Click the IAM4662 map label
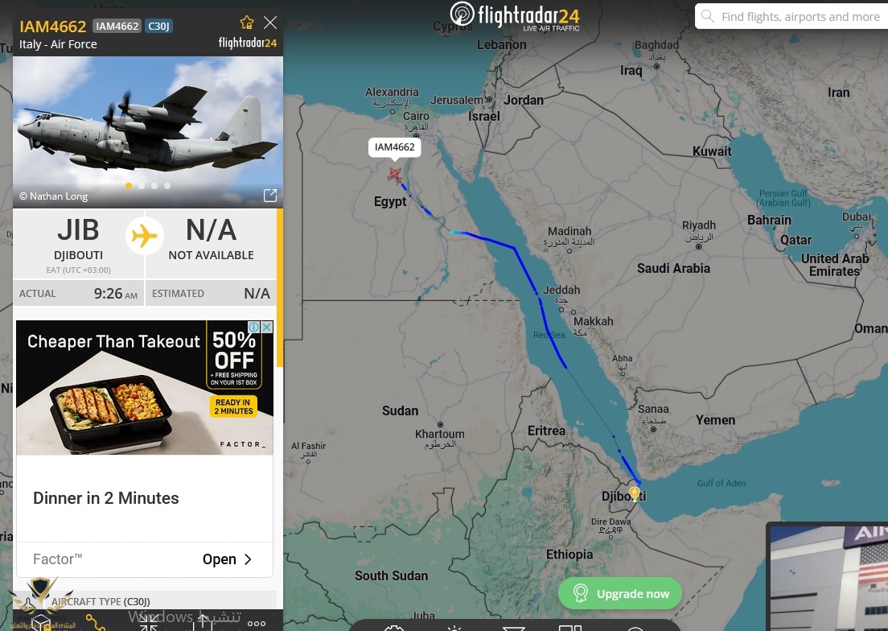 click(x=395, y=146)
